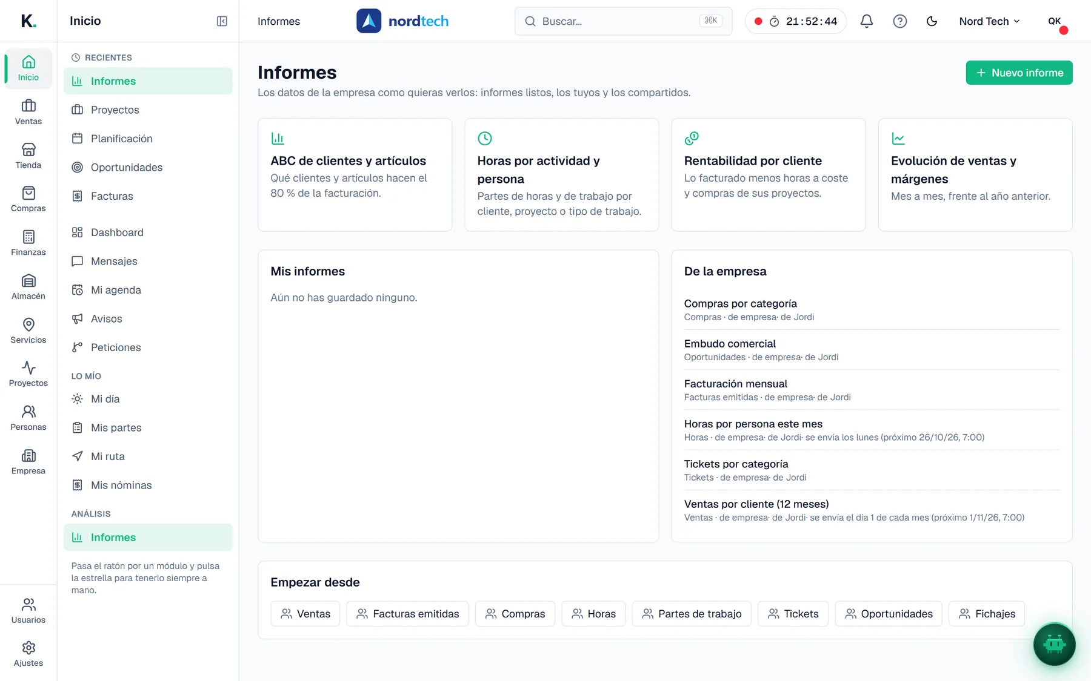The image size is (1091, 681).
Task: Toggle dark mode moon icon
Action: [932, 21]
